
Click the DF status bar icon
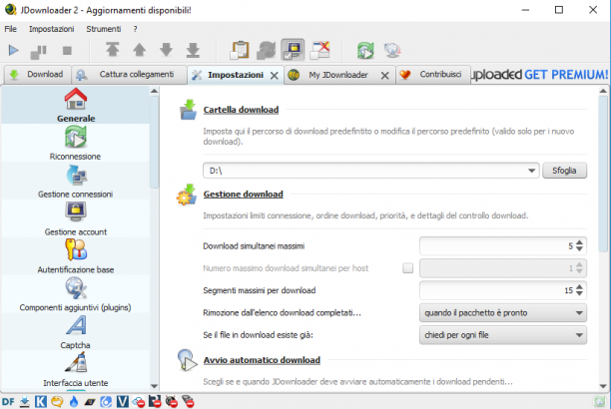[8, 402]
